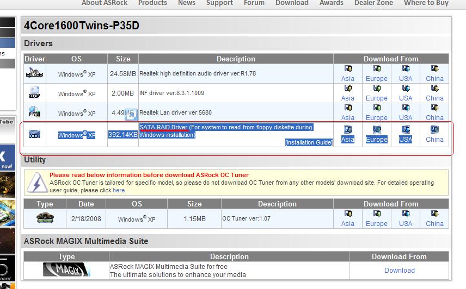Image resolution: width=466 pixels, height=289 pixels.
Task: Click the 'here' user guide link
Action: tap(119, 191)
